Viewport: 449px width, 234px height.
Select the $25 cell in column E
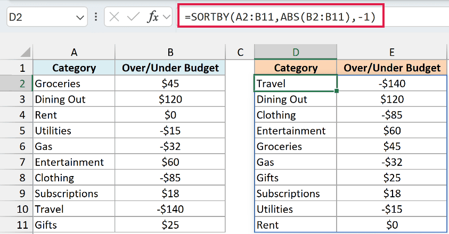pyautogui.click(x=391, y=178)
